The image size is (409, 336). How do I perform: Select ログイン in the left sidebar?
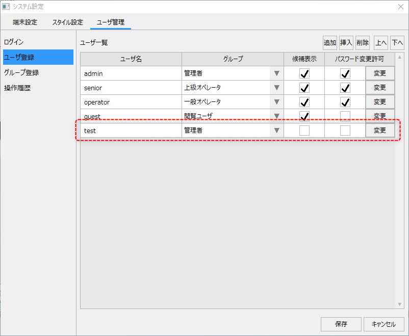tap(14, 42)
